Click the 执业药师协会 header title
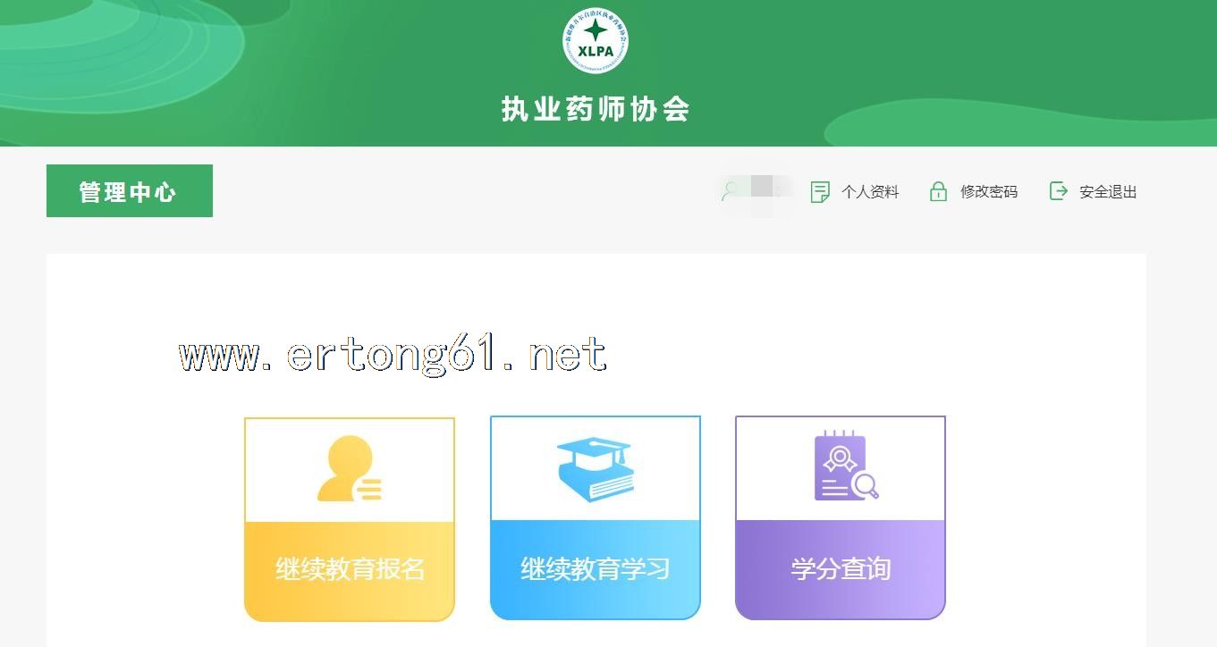 pyautogui.click(x=596, y=109)
